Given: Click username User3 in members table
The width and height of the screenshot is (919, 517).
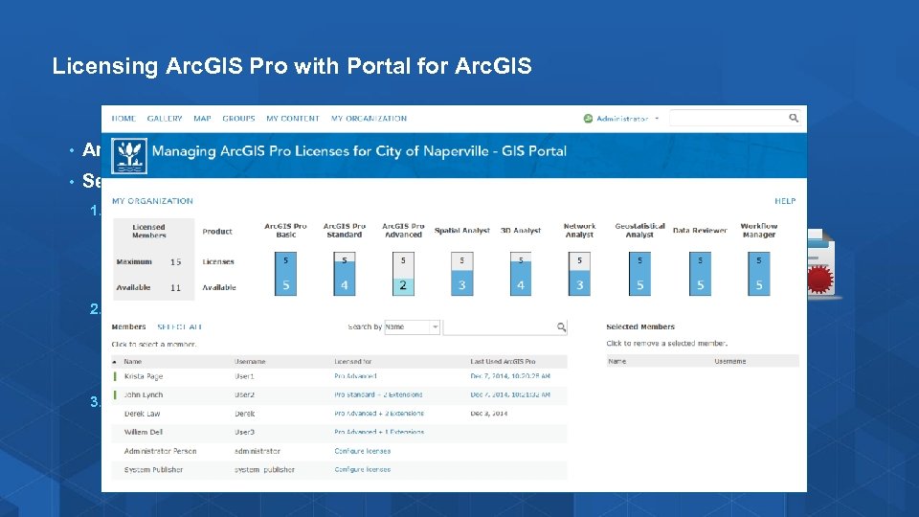Looking at the screenshot, I should click(244, 432).
